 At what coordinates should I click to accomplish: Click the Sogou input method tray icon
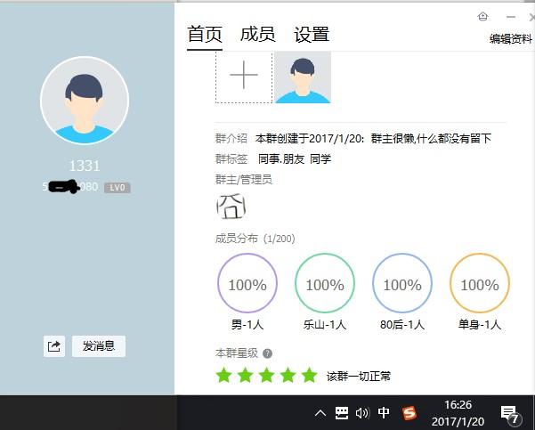coord(409,413)
